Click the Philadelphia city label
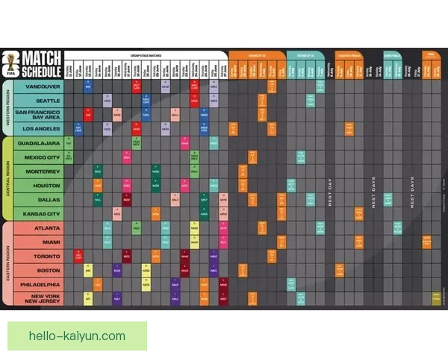 (38, 285)
